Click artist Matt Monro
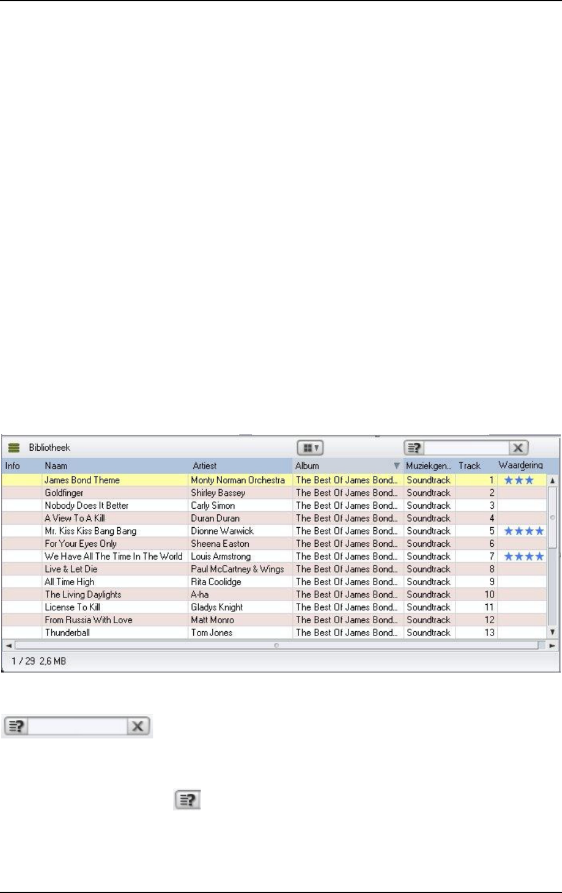 click(212, 620)
